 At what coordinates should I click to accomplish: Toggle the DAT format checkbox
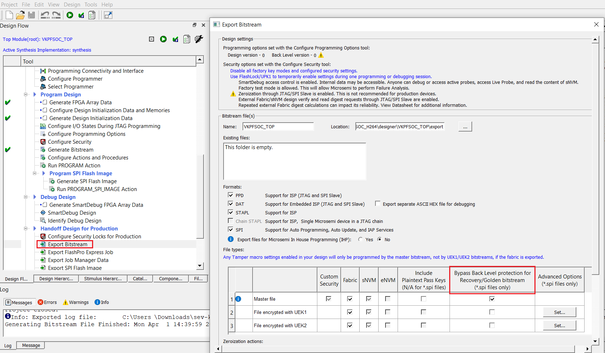pyautogui.click(x=231, y=204)
